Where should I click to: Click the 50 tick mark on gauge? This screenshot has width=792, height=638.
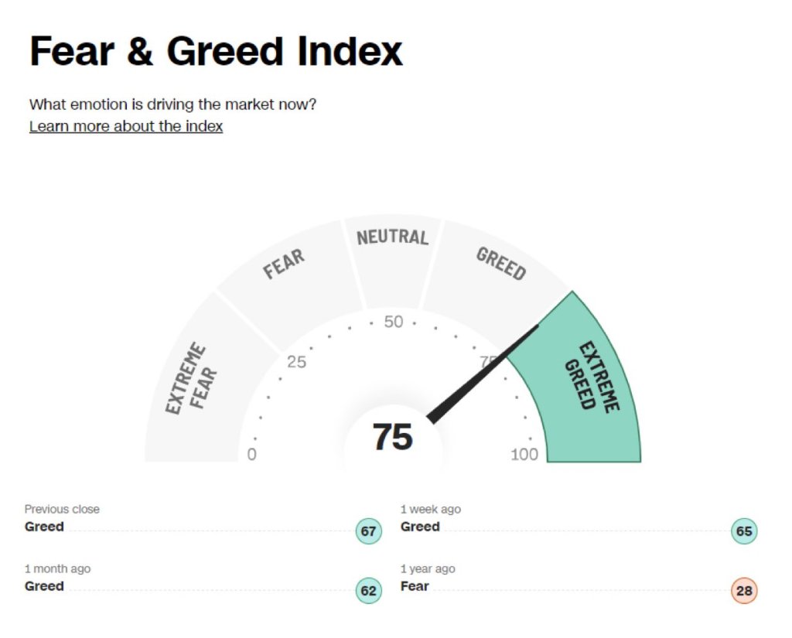pyautogui.click(x=394, y=322)
